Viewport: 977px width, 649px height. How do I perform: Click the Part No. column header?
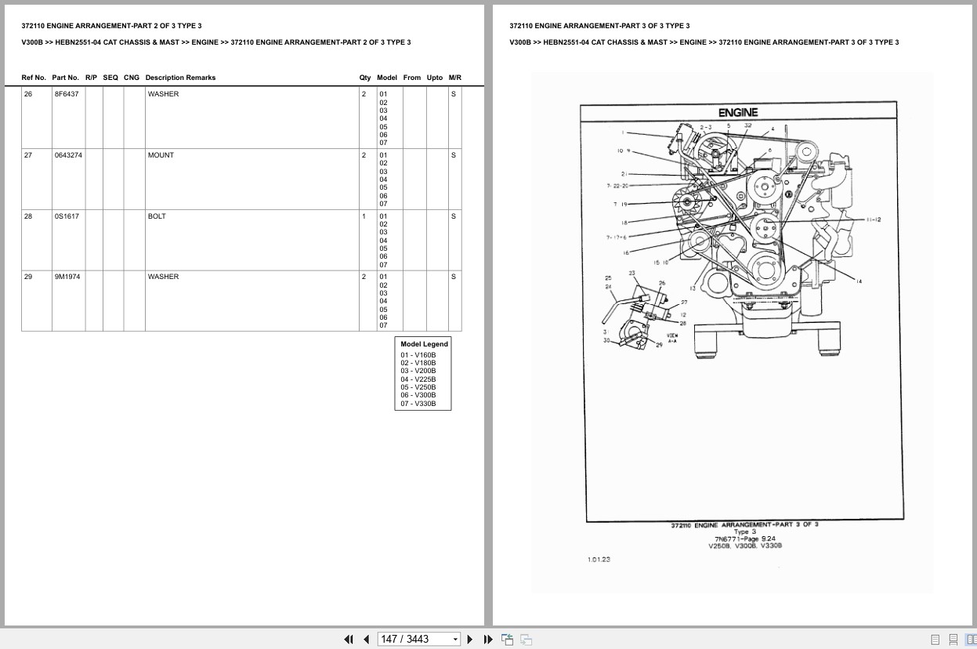click(66, 78)
